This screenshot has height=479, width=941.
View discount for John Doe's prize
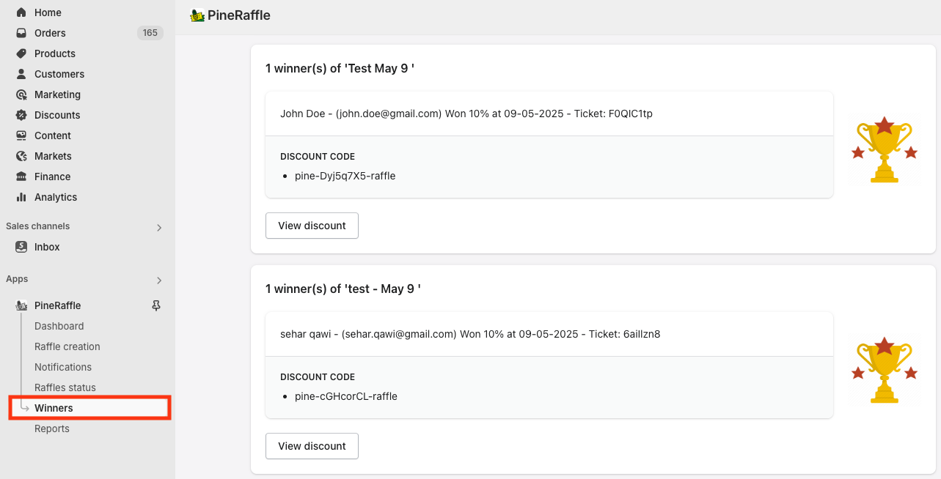(x=312, y=226)
